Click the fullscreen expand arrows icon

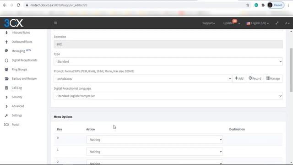coord(277,23)
